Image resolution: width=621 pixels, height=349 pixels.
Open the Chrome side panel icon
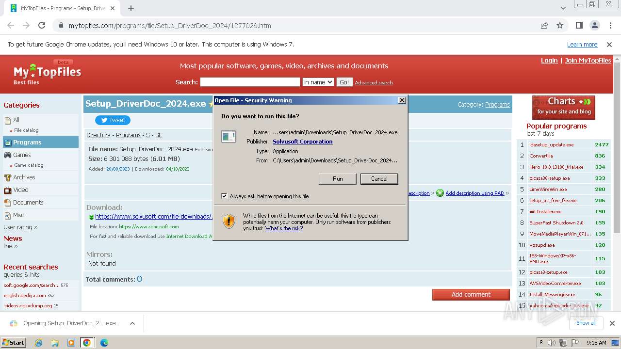[579, 25]
